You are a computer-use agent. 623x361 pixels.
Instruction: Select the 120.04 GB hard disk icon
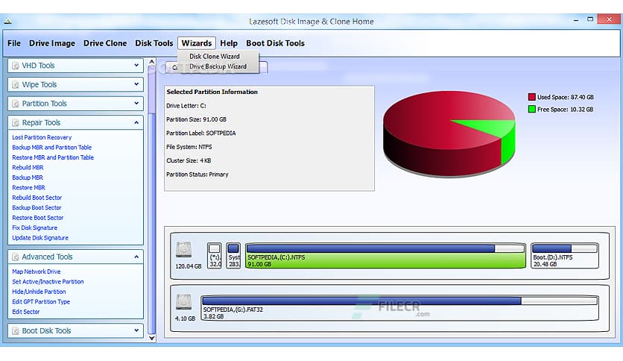click(183, 250)
